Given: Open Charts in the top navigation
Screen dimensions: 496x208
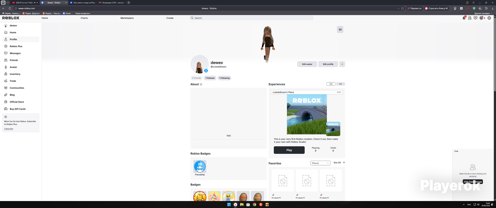Looking at the screenshot, I should coord(84,18).
